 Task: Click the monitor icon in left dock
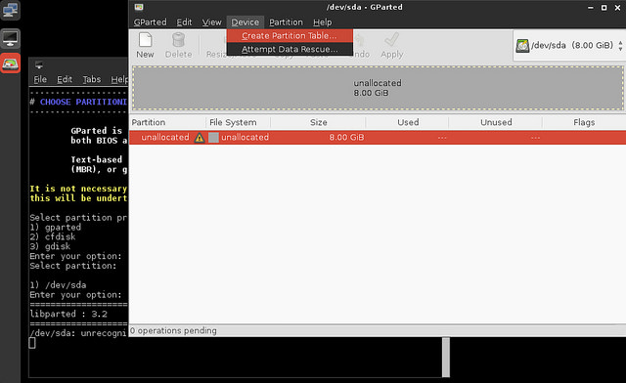coord(11,38)
